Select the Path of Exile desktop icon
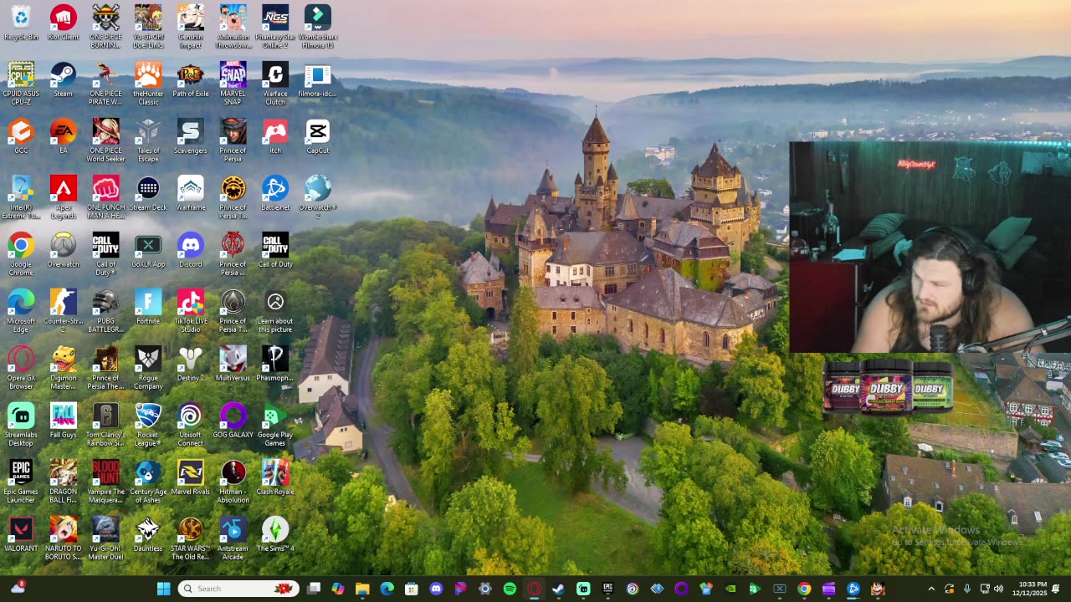This screenshot has width=1071, height=602. (190, 80)
